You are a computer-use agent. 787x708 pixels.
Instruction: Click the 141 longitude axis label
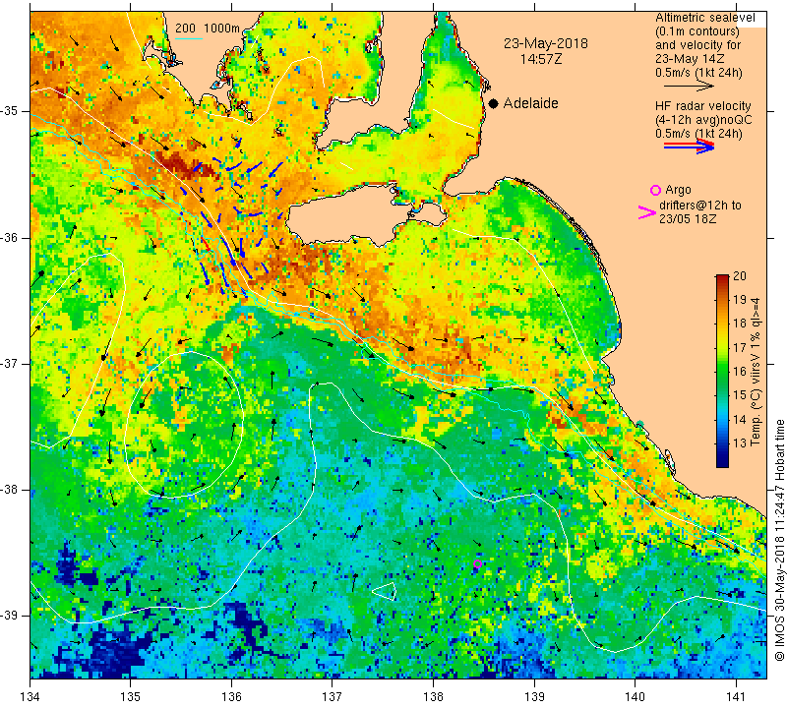pyautogui.click(x=736, y=697)
